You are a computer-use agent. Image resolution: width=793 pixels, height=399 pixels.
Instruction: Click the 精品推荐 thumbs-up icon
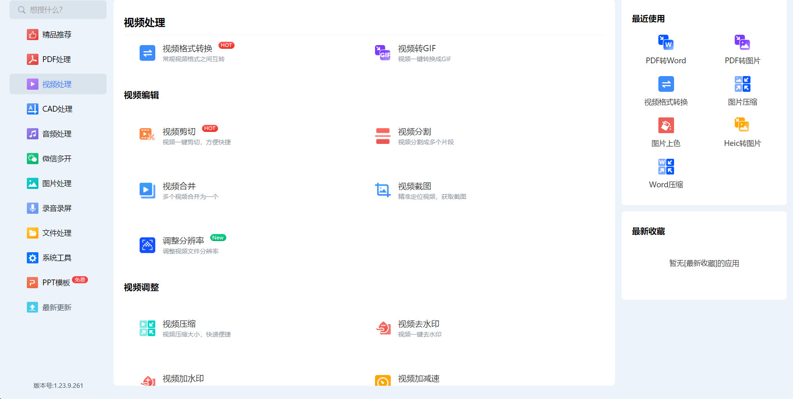[x=32, y=35]
